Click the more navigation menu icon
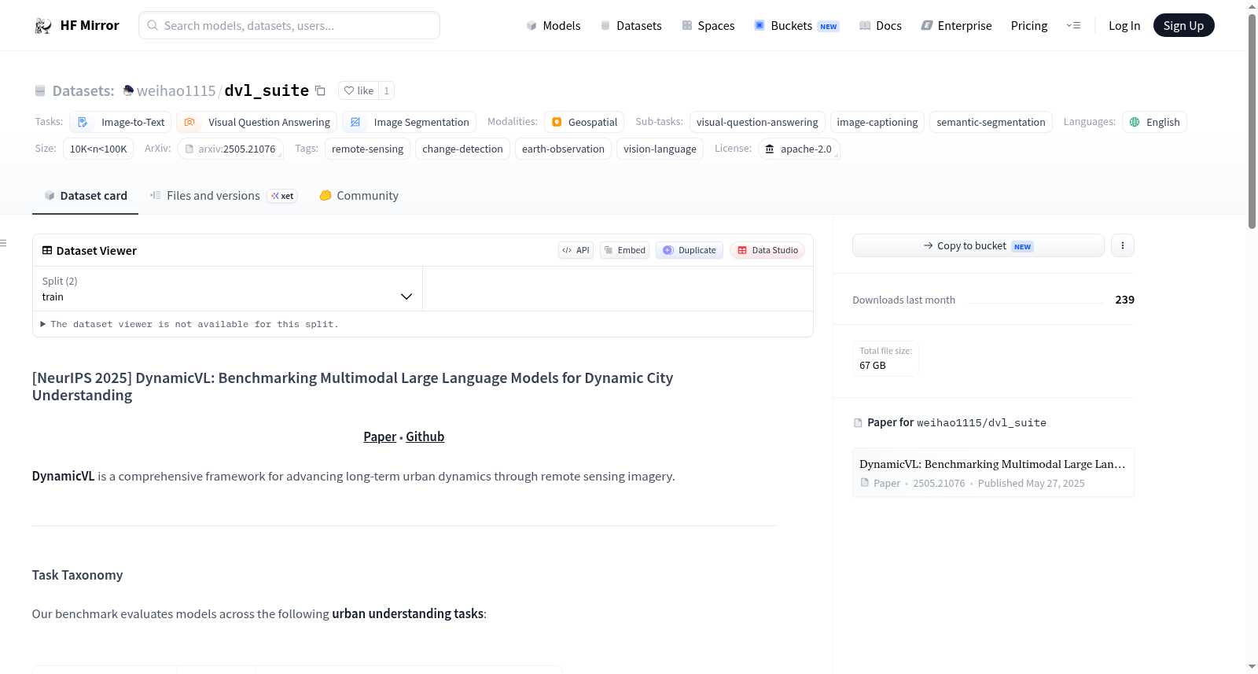Image resolution: width=1258 pixels, height=674 pixels. point(1073,26)
